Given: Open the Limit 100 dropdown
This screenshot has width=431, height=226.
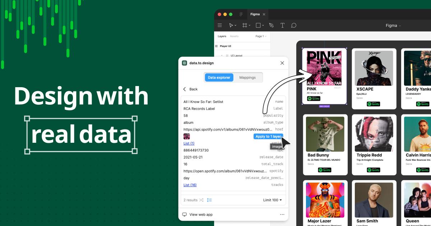Looking at the screenshot, I should [x=273, y=200].
